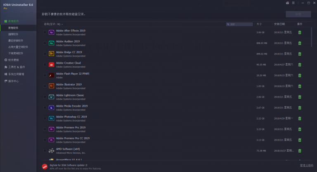The height and width of the screenshot is (172, 317).
Task: Open the hamburger menu in the title bar
Action: pos(293,3)
